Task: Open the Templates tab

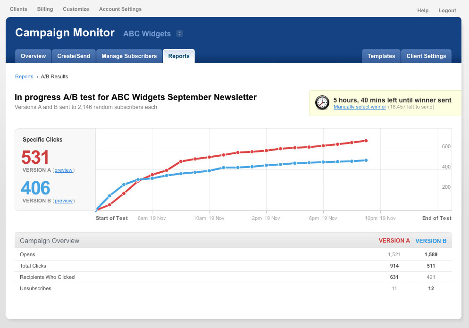Action: 381,56
